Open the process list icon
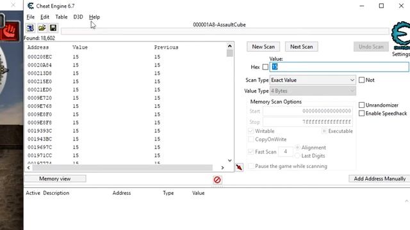 (30, 28)
